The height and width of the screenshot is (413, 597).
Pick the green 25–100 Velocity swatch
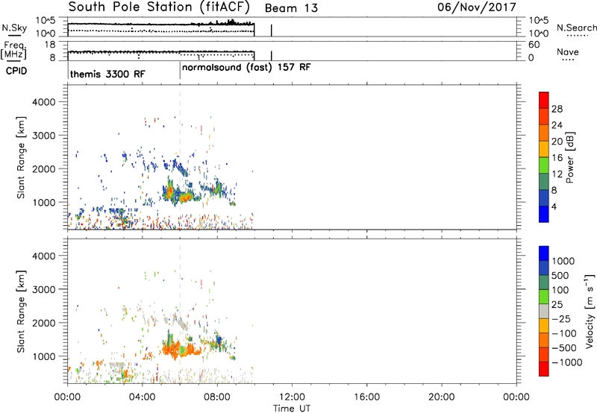544,297
